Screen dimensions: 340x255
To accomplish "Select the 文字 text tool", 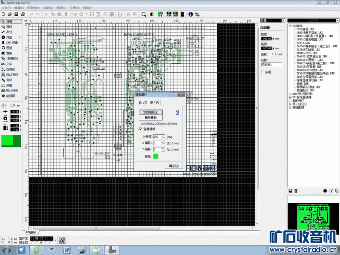I will click(x=8, y=64).
